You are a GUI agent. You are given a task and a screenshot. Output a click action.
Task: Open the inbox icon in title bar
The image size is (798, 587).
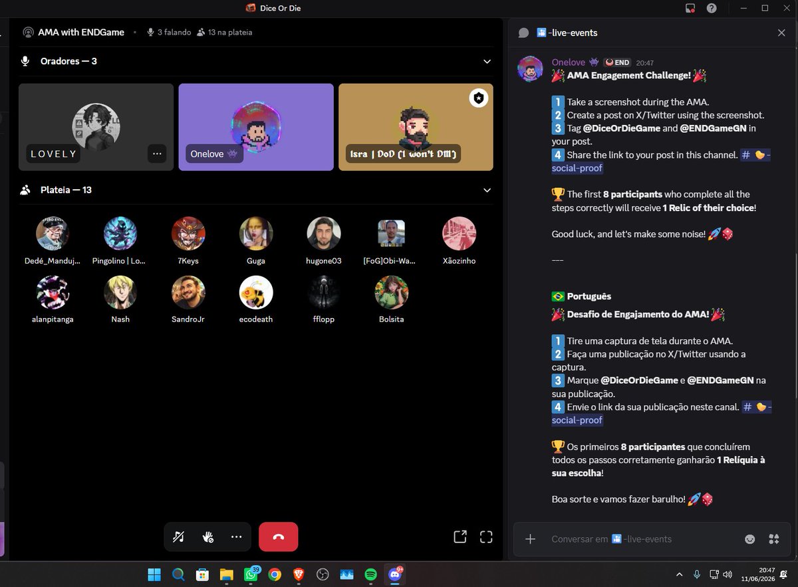tap(690, 8)
